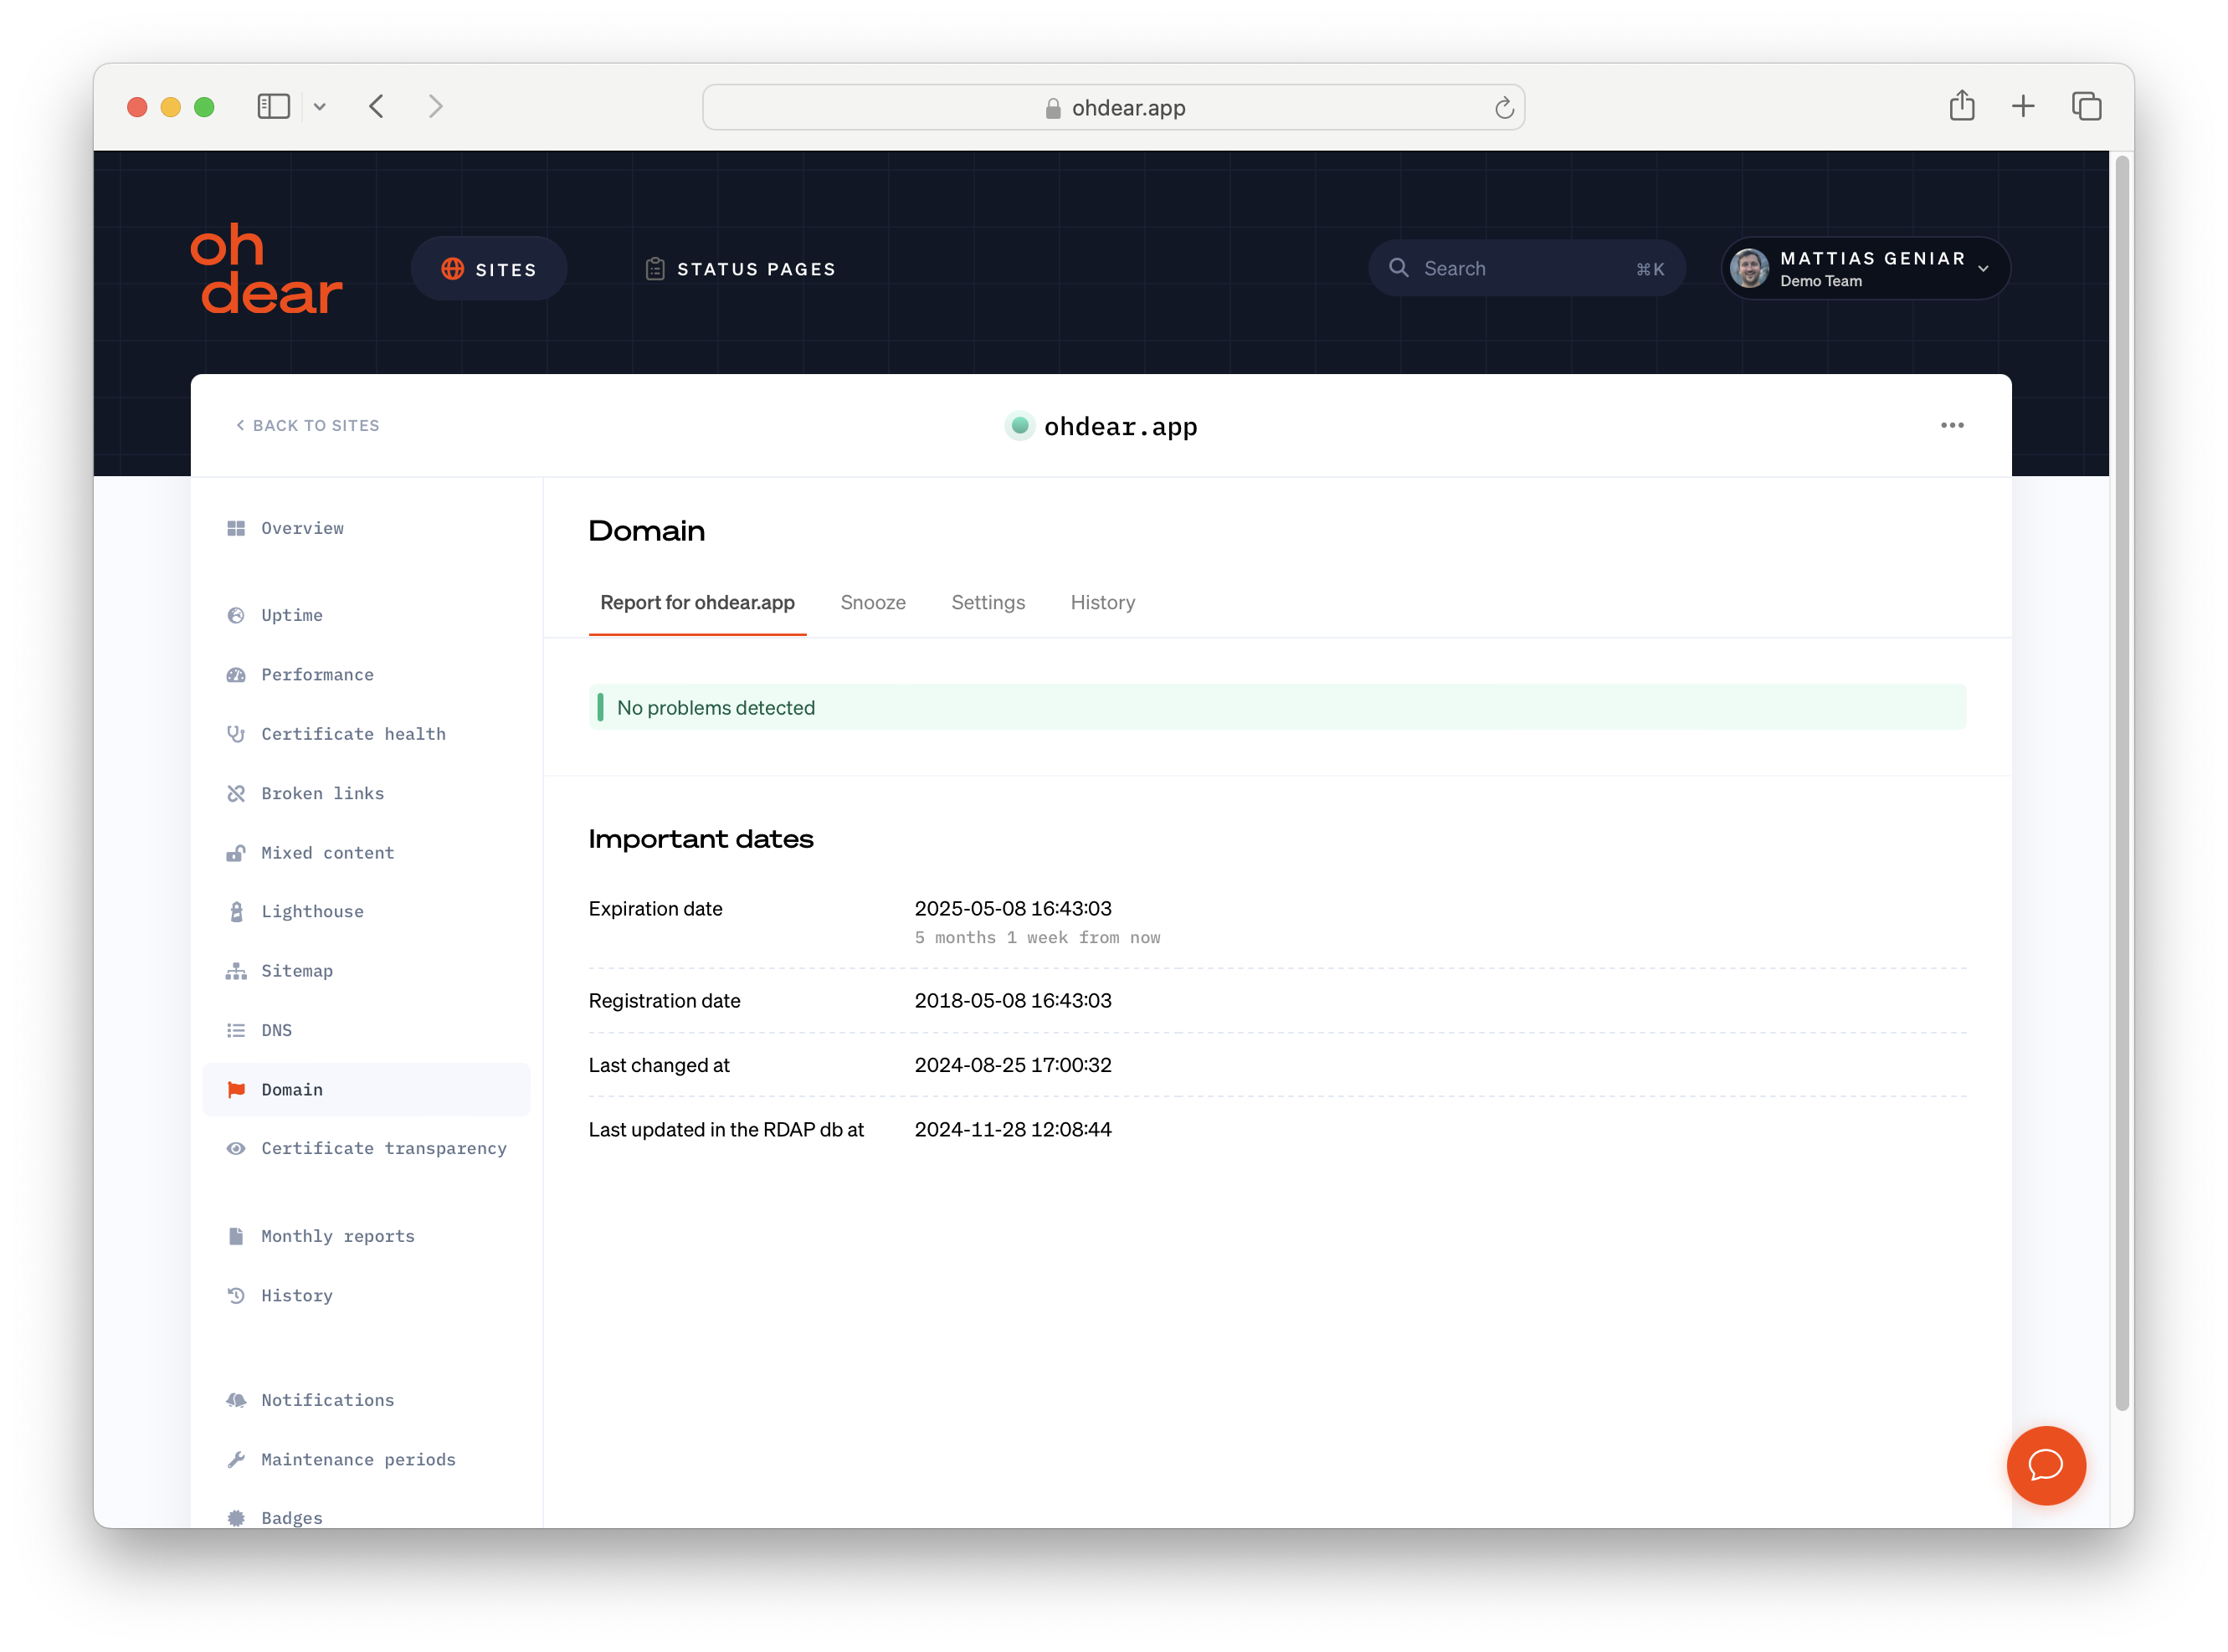Click the Lighthouse icon in sidebar
2228x1652 pixels.
(x=236, y=911)
